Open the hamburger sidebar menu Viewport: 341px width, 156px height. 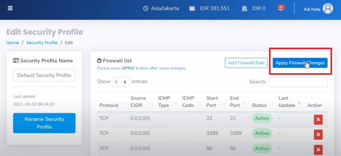click(x=10, y=8)
